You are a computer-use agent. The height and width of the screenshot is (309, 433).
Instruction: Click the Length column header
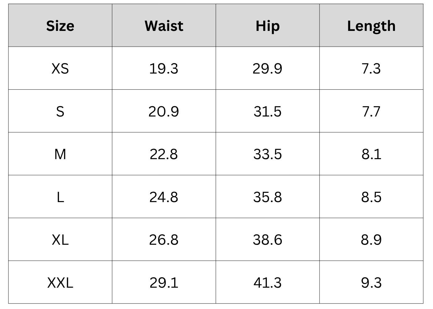point(371,26)
